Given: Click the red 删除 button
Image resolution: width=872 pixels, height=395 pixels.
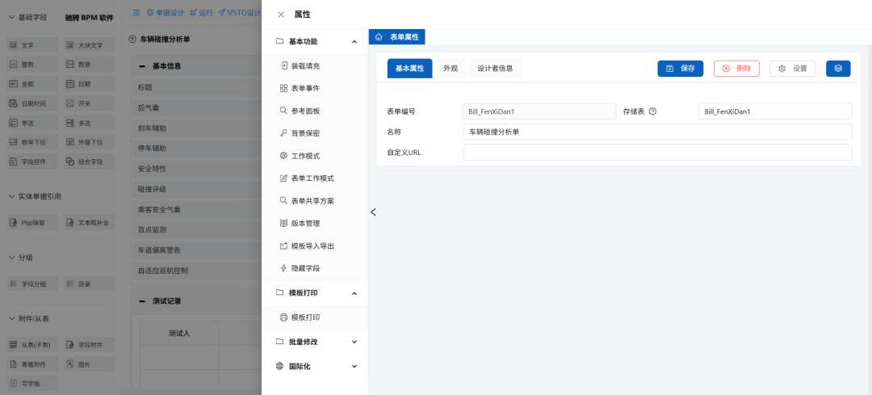Looking at the screenshot, I should tap(737, 69).
